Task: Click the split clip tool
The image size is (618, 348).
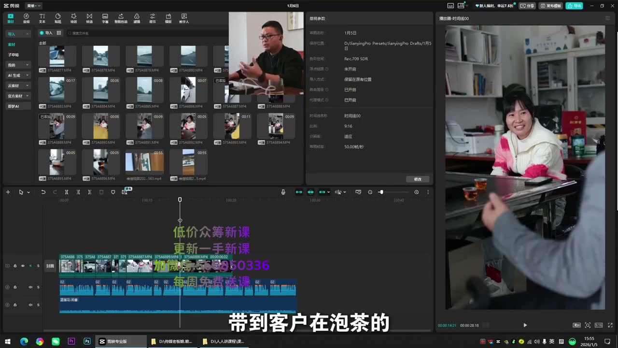Action: coord(67,192)
